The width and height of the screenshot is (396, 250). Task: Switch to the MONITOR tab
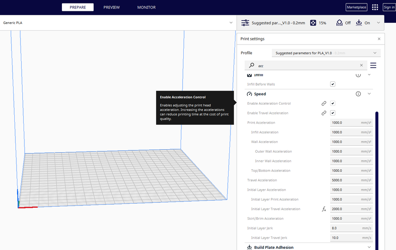(146, 7)
